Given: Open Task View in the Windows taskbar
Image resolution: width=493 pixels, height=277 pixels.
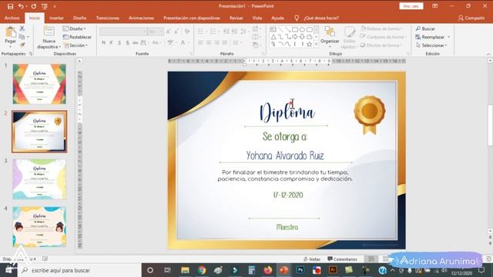Looking at the screenshot, I should coord(167,270).
